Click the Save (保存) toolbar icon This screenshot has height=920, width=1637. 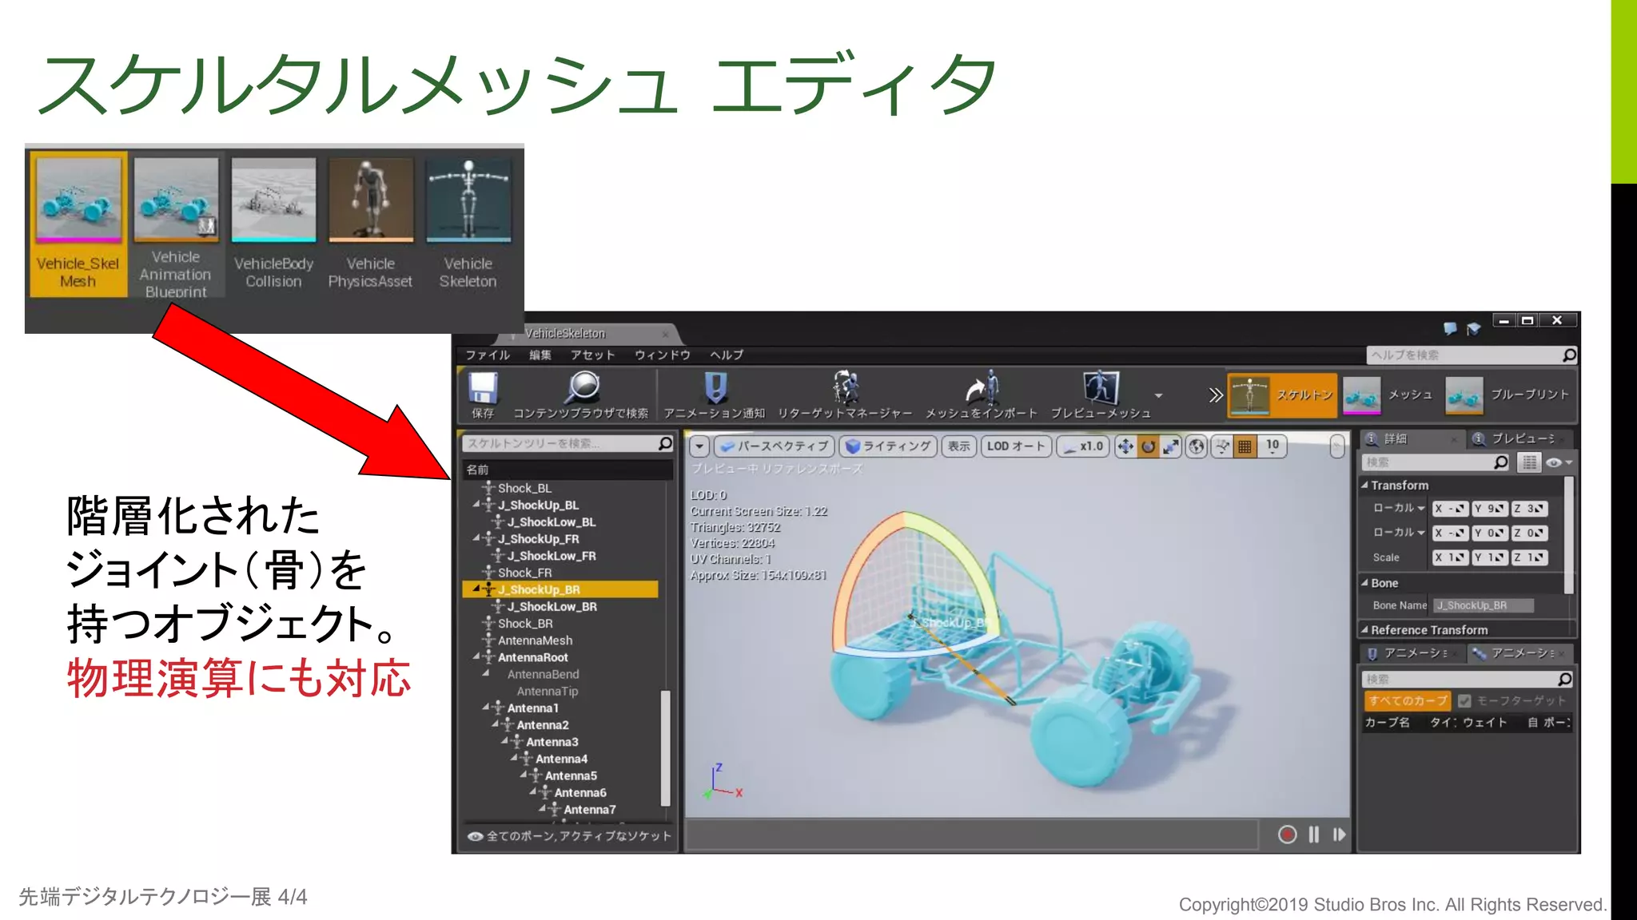pyautogui.click(x=482, y=389)
